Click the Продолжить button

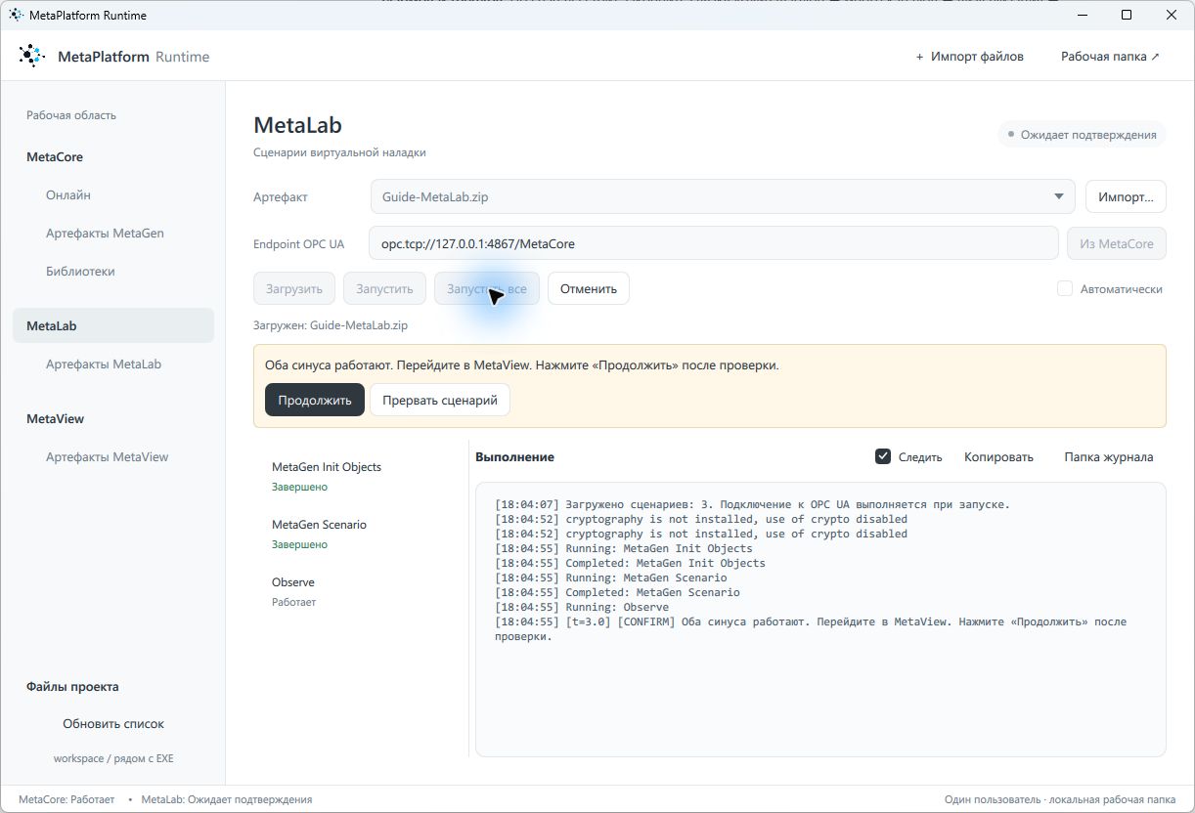point(315,400)
